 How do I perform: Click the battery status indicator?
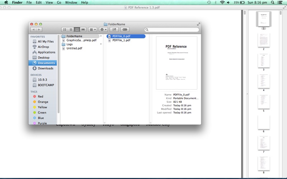(239, 3)
